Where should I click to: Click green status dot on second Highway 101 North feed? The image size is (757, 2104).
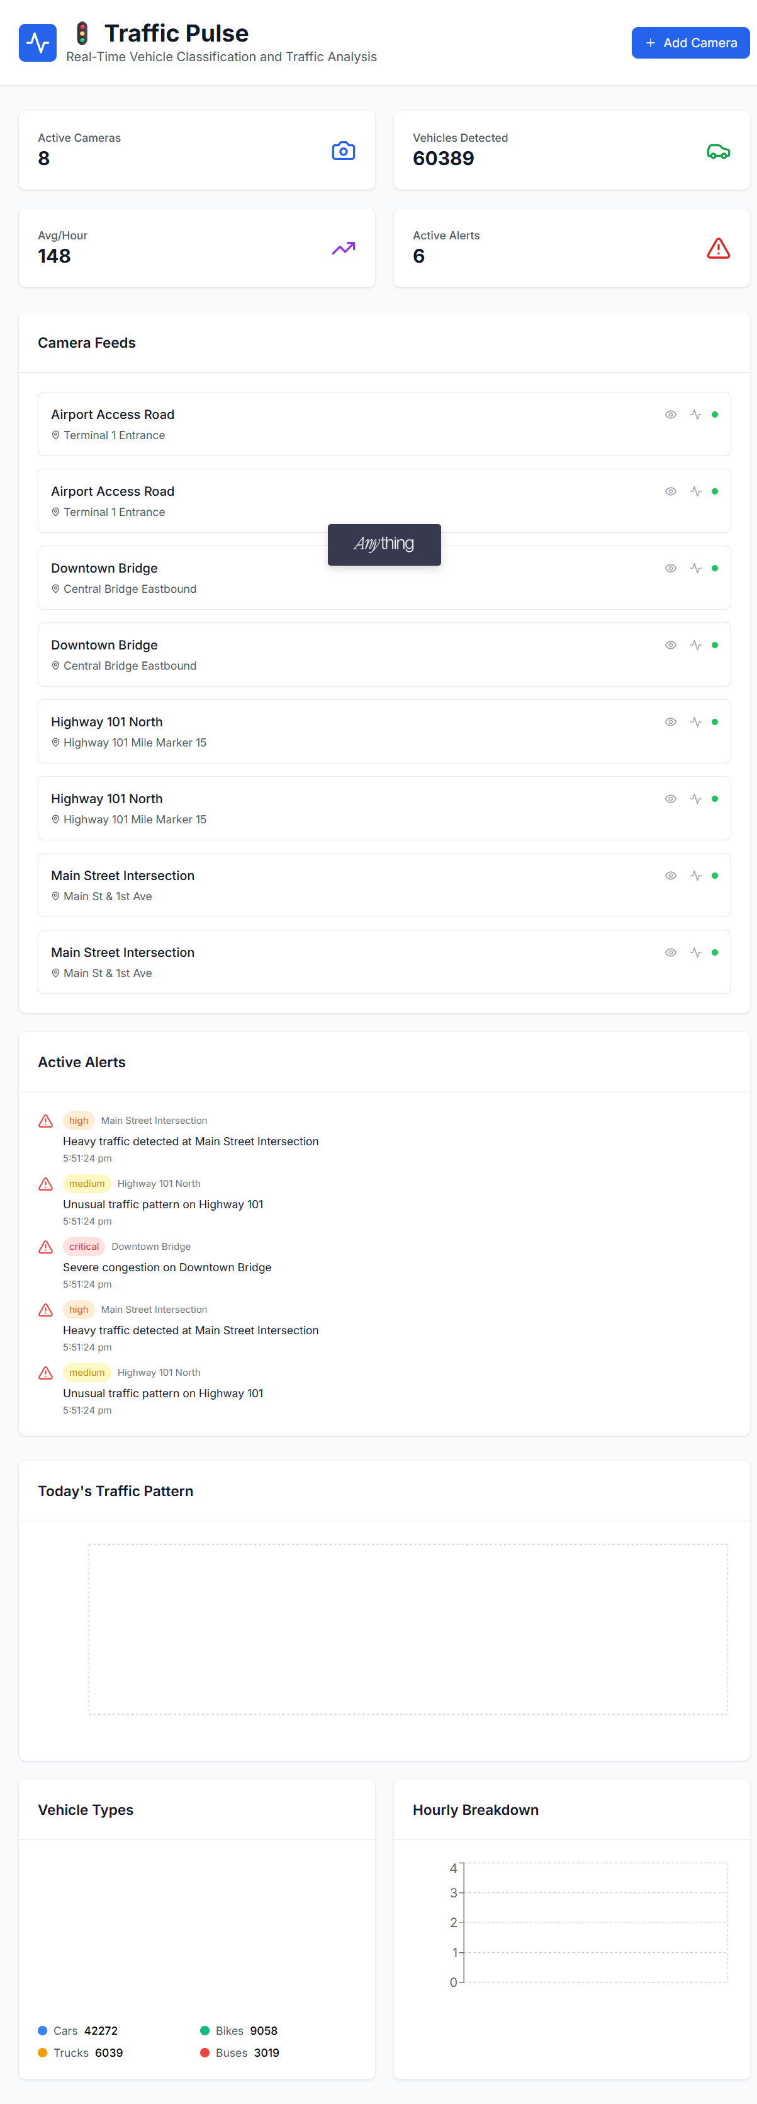(x=715, y=799)
